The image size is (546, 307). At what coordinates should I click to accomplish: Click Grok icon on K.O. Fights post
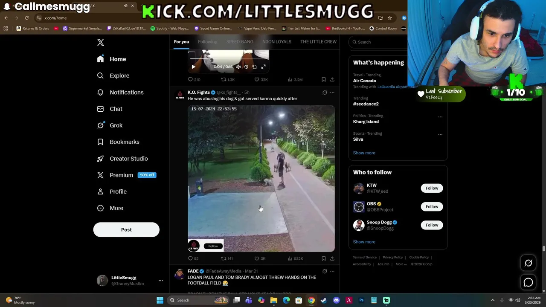(325, 93)
